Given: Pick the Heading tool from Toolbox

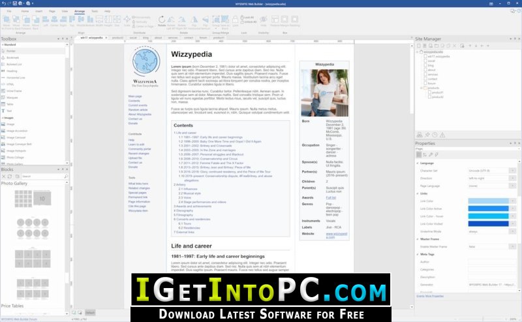Looking at the screenshot, I should click(12, 71).
